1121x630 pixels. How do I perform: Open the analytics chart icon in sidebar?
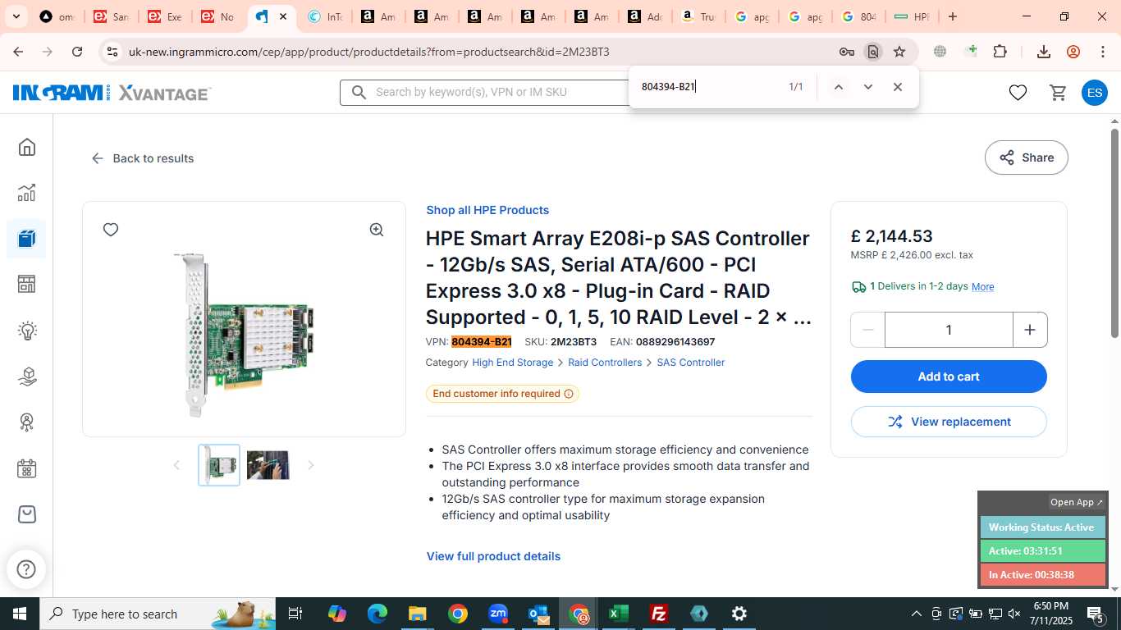click(27, 193)
